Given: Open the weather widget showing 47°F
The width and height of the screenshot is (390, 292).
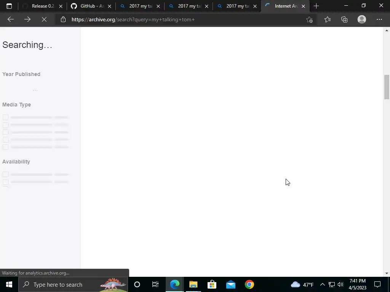Looking at the screenshot, I should tap(302, 284).
